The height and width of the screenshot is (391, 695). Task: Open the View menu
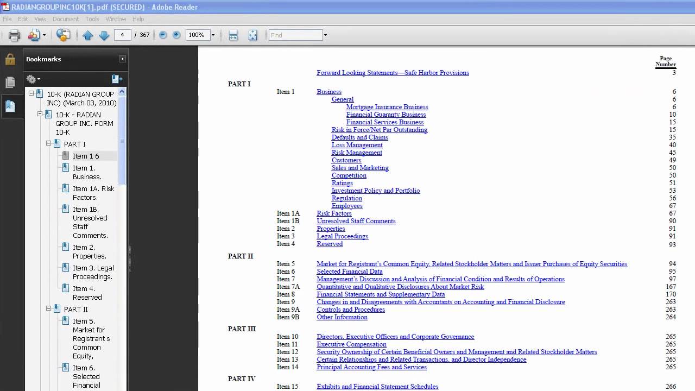point(40,19)
